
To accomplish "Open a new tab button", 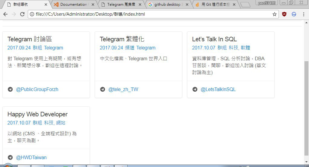I will 245,5.
